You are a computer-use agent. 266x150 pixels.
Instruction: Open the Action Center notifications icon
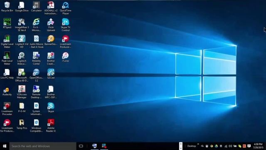tap(249, 146)
